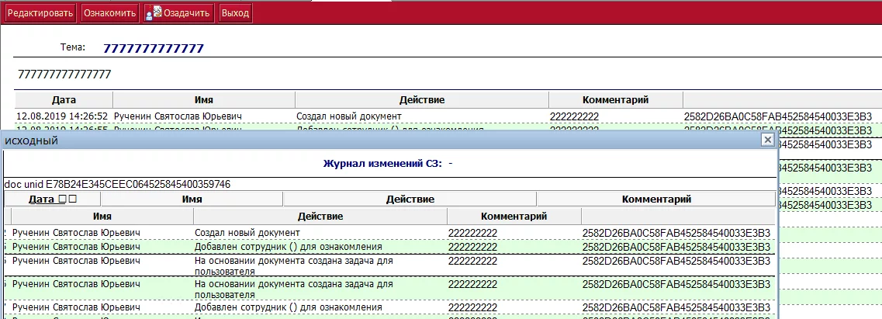Click Действие column header in main window
882x319 pixels.
[422, 99]
